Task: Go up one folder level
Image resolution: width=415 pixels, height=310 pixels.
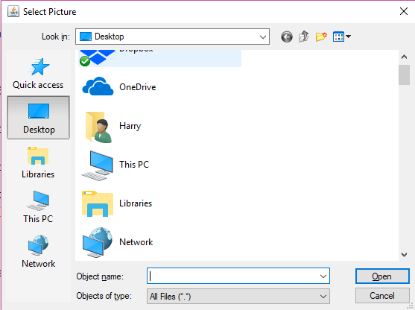Action: pyautogui.click(x=304, y=37)
